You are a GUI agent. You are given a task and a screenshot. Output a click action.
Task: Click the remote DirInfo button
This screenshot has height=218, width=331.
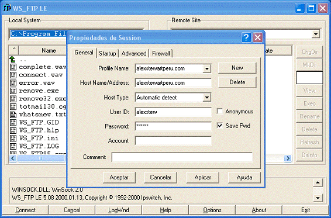[309, 155]
